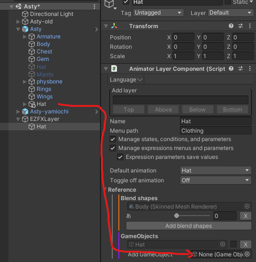This screenshot has width=256, height=262.
Task: Expand the Armature object
Action: pos(25,37)
